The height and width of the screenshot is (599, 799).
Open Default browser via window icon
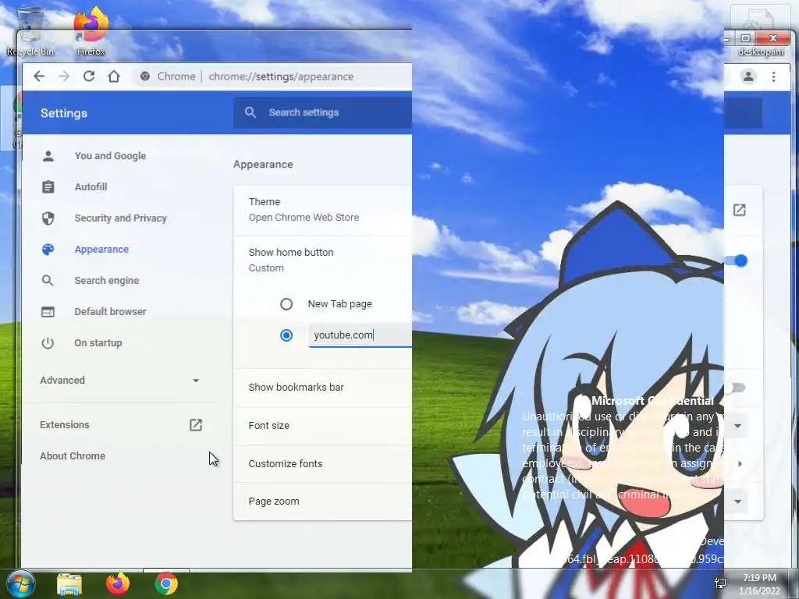click(48, 312)
